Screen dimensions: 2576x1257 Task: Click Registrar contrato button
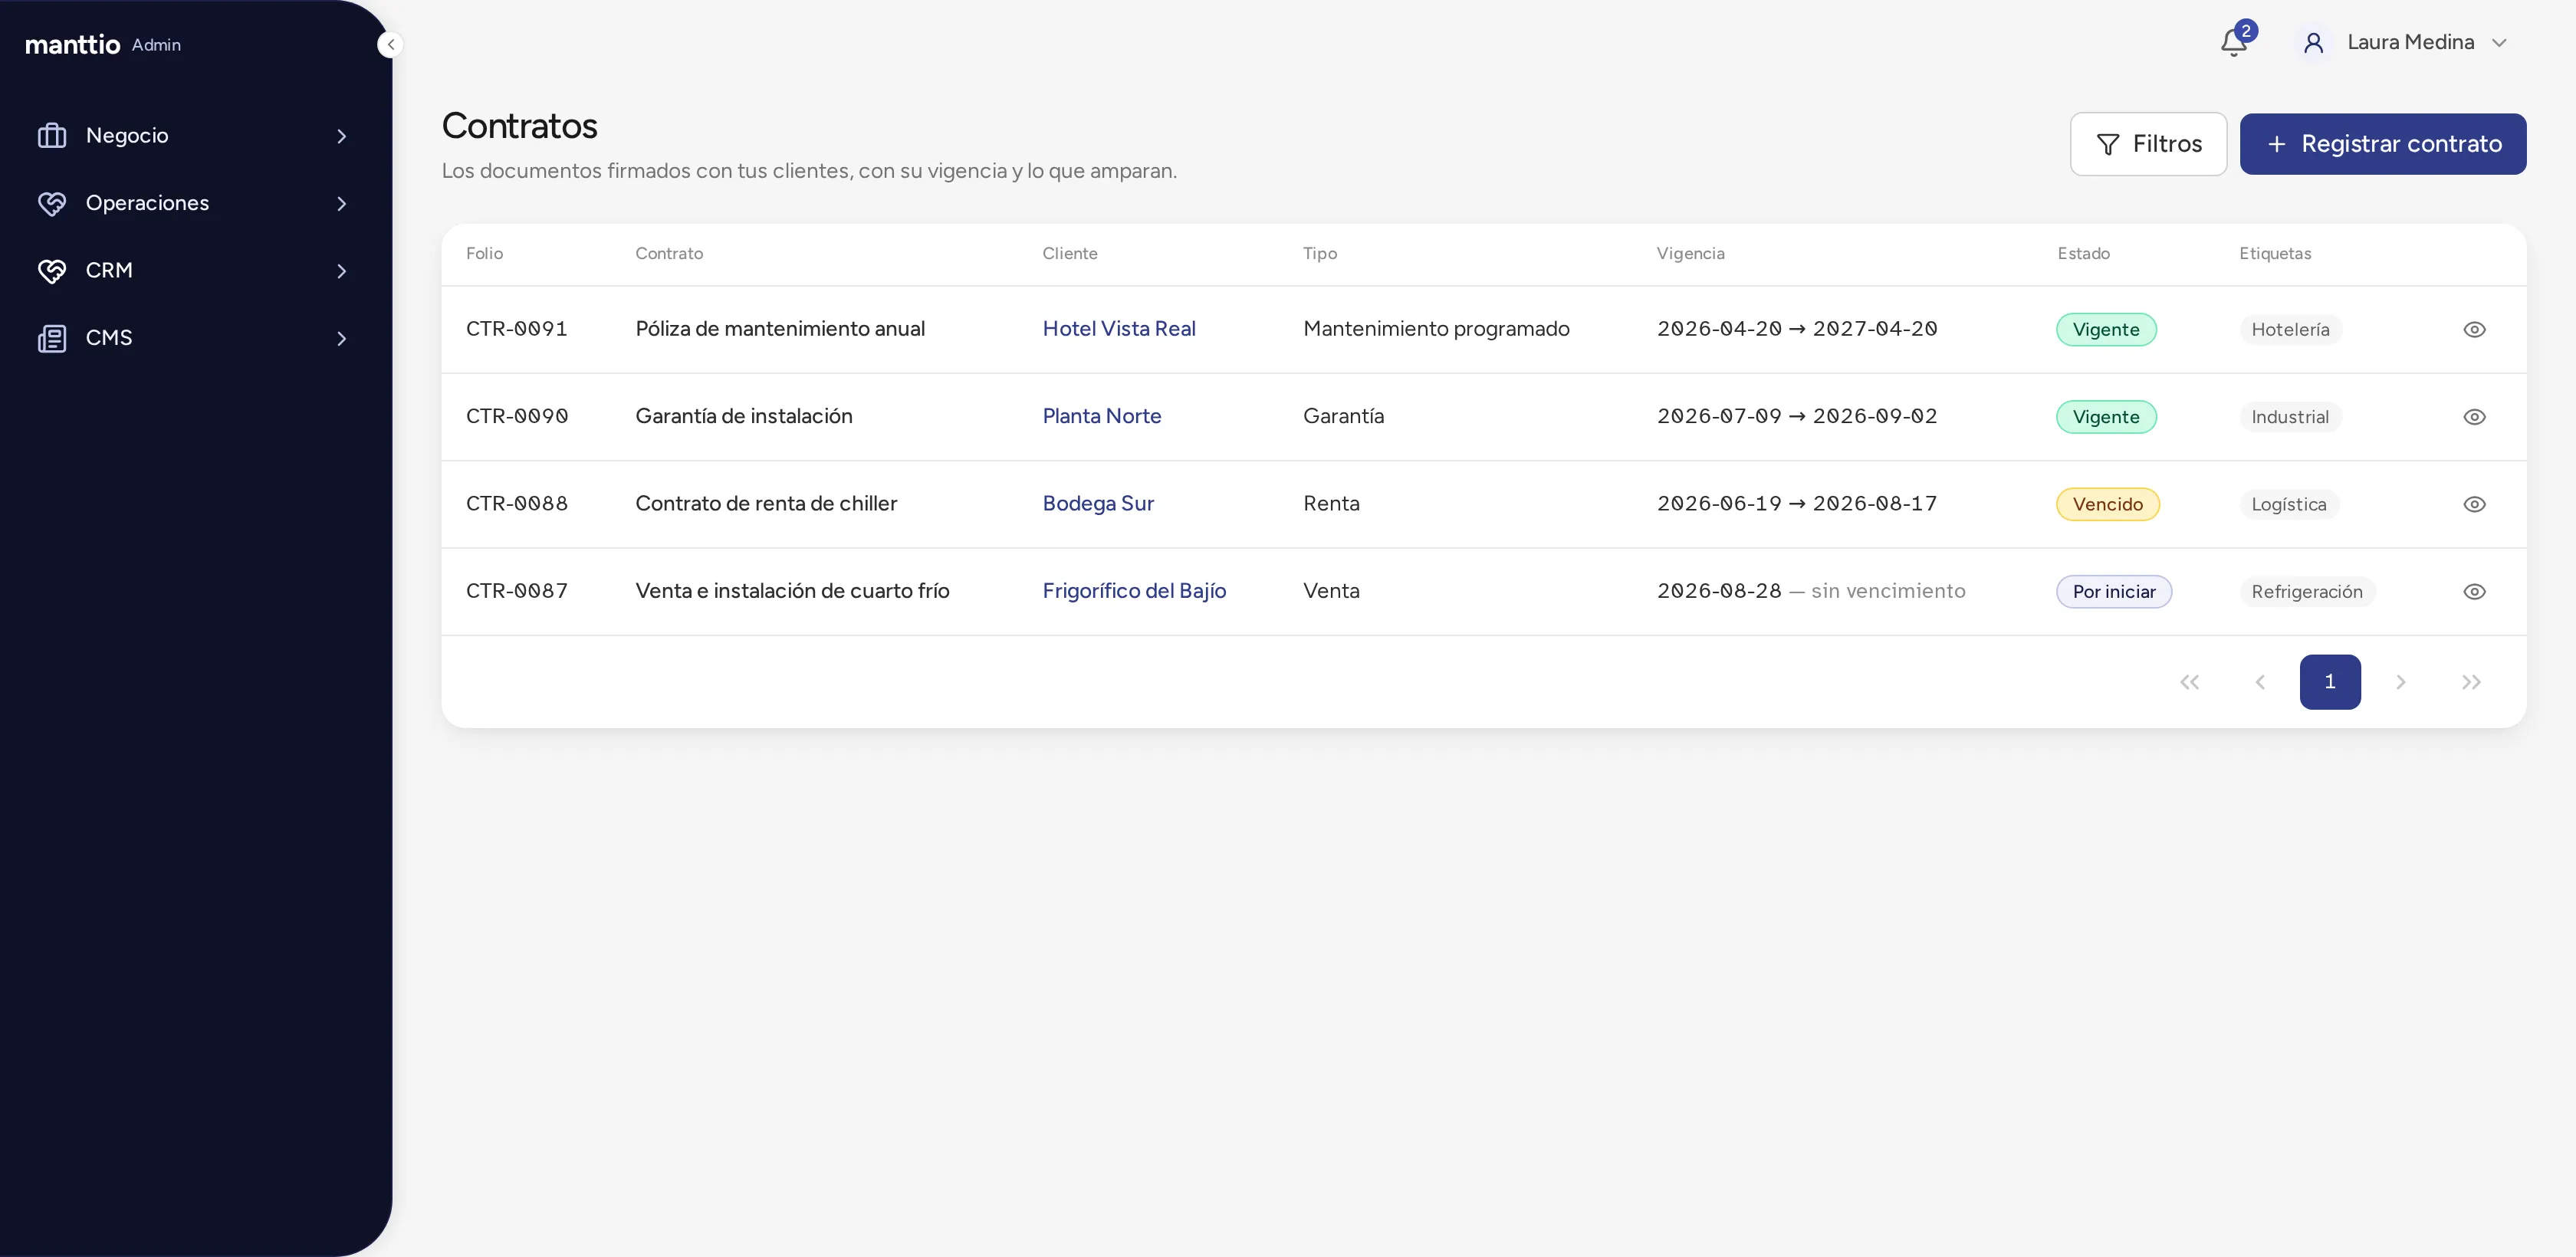point(2382,144)
